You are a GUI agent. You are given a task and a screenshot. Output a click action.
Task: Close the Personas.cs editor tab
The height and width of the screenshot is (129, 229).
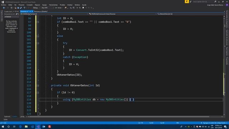tap(32, 11)
